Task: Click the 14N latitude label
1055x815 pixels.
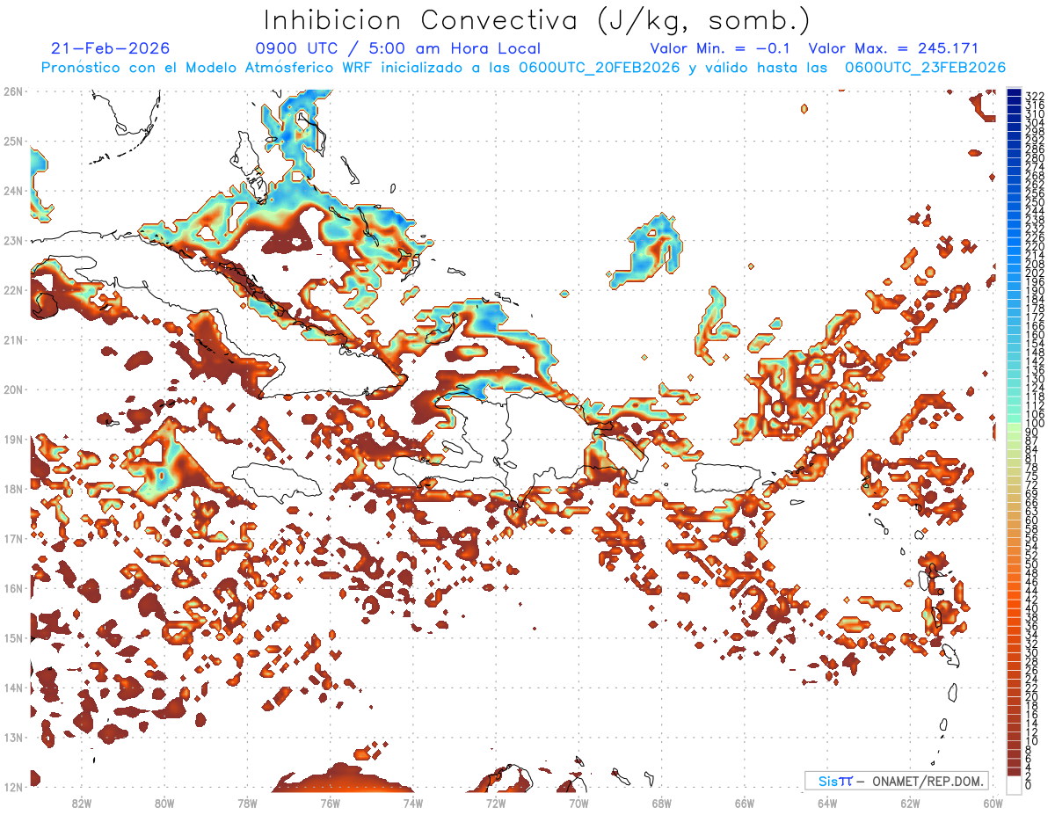Action: (12, 688)
